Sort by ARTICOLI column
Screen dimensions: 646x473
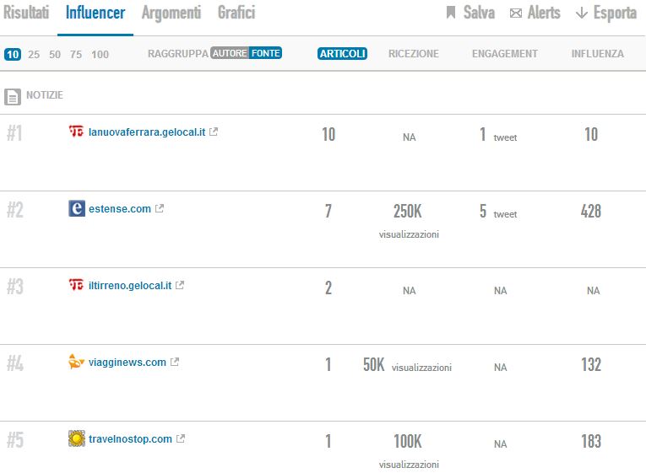(342, 53)
